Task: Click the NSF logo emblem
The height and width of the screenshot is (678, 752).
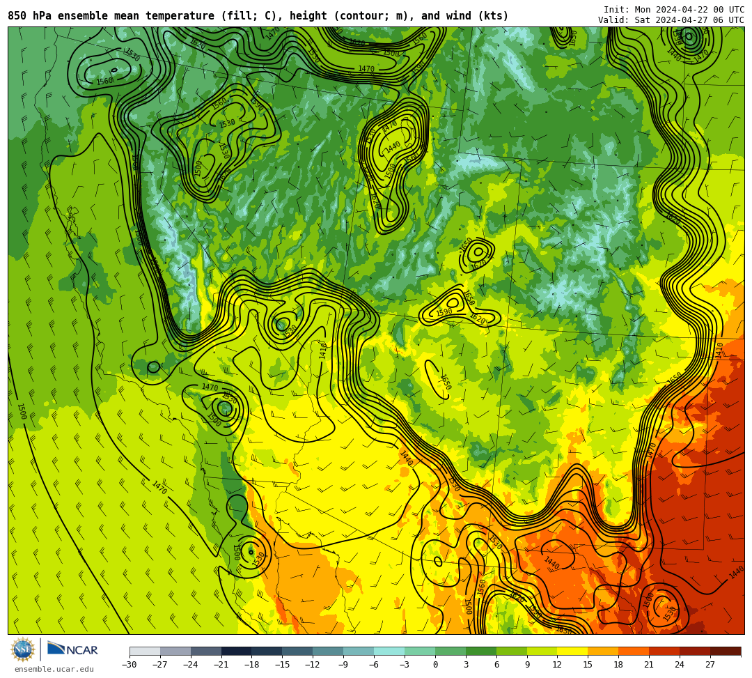Action: coord(22,650)
